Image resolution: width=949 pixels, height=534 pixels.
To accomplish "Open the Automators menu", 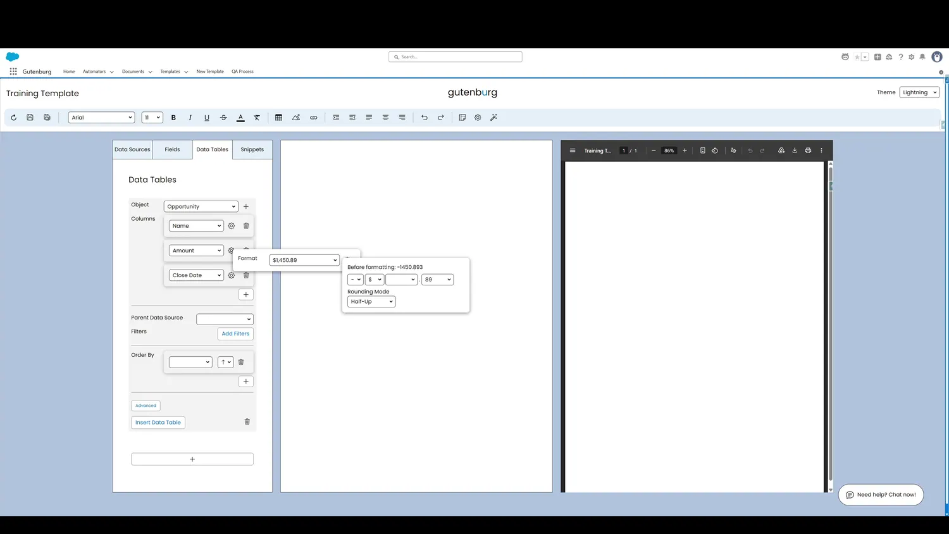I will (98, 71).
